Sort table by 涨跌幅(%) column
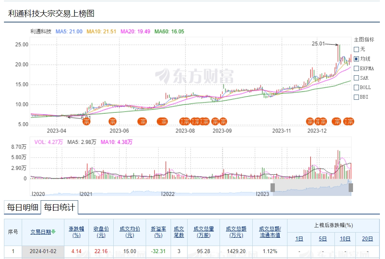Screen dimensions: 385x259 [x=76, y=232]
